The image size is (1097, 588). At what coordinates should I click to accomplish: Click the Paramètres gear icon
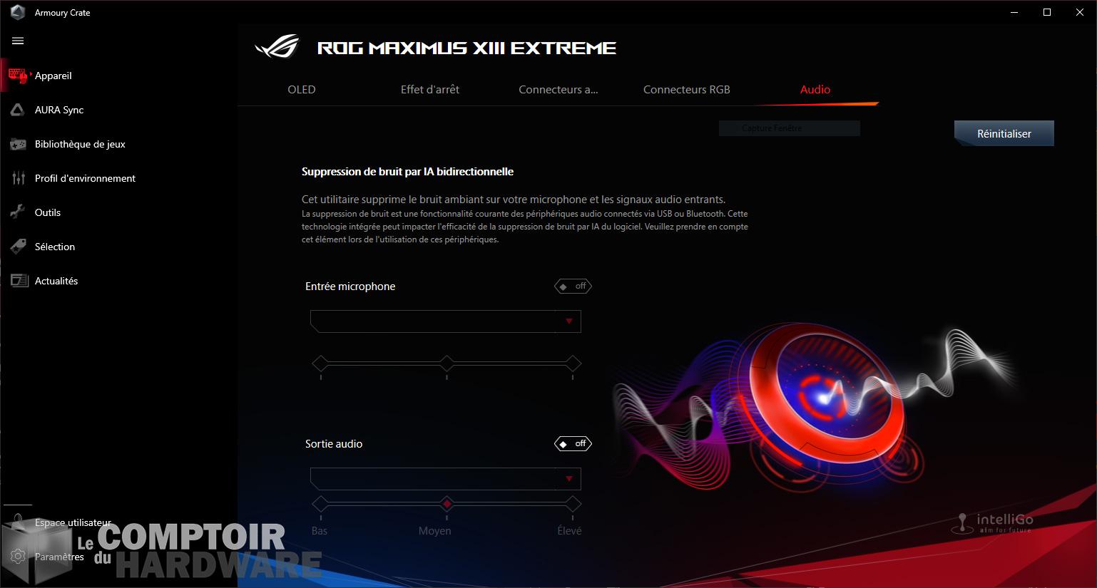tap(18, 557)
